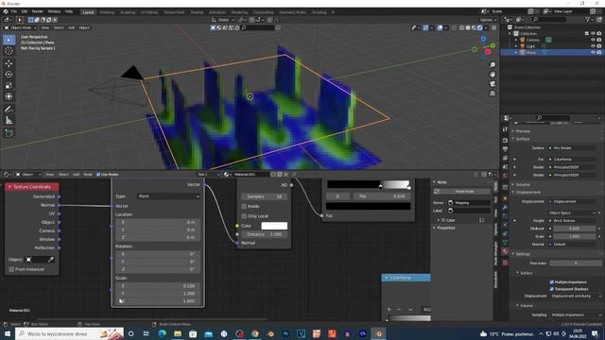Image resolution: width=605 pixels, height=340 pixels.
Task: Activate the Cursor tool in the viewport toolbar
Action: (x=9, y=51)
